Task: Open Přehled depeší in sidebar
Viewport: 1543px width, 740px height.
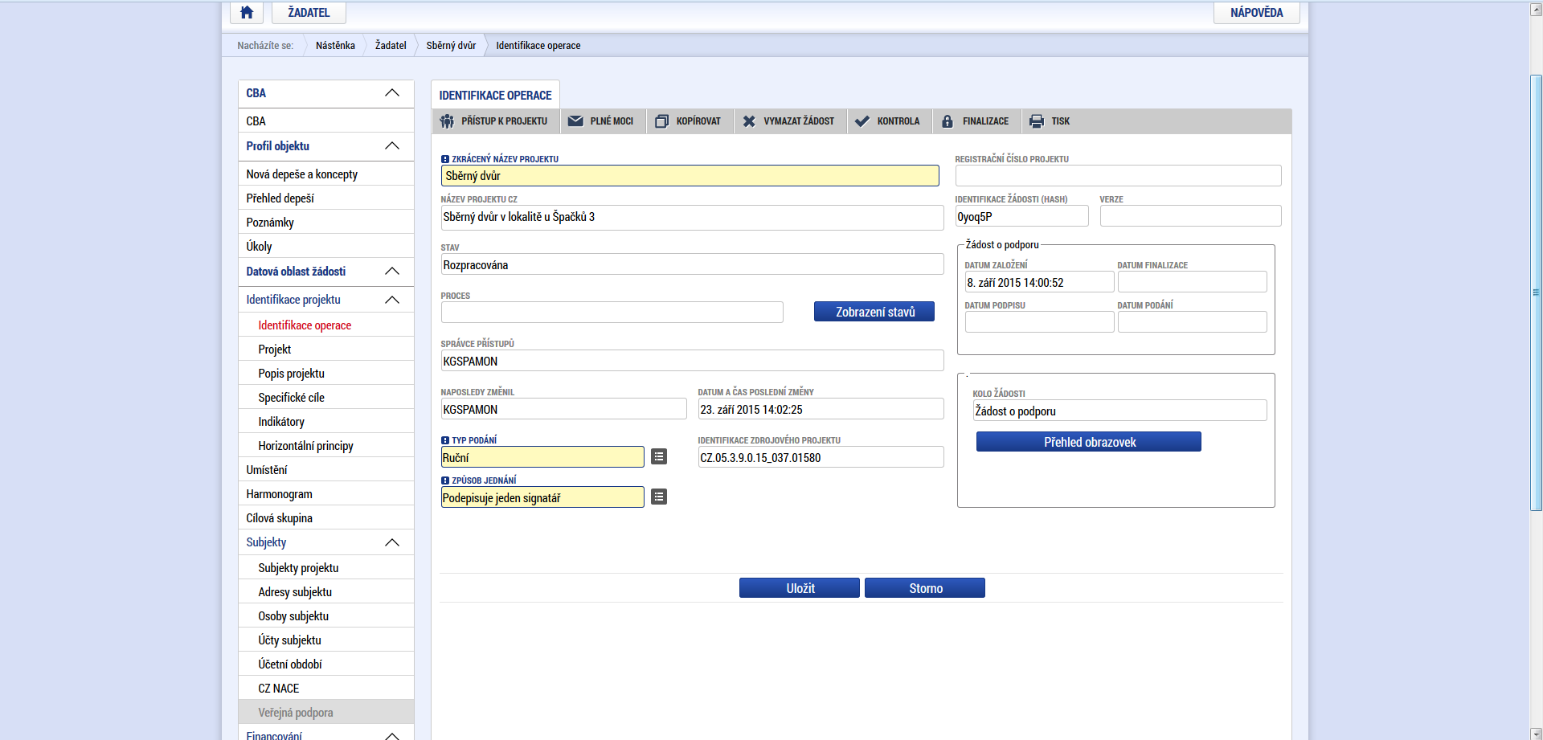Action: [x=326, y=198]
